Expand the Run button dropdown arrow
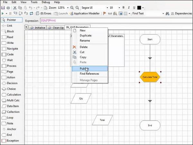 pyautogui.click(x=6, y=14)
